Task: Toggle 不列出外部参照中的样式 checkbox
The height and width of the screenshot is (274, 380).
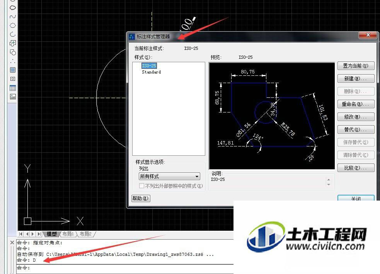Action: [x=141, y=186]
